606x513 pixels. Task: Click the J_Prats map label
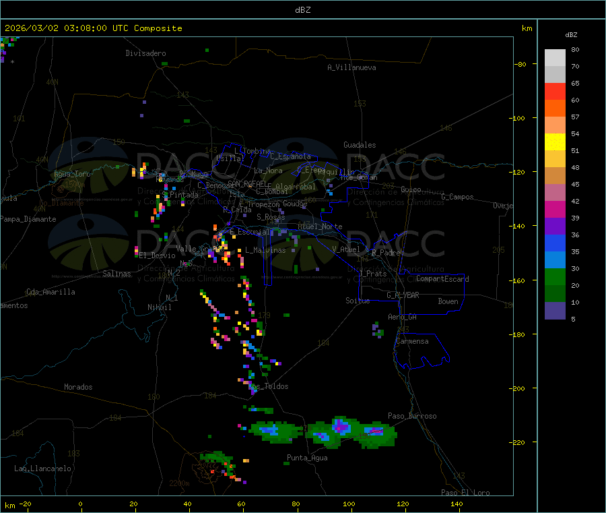tap(373, 273)
